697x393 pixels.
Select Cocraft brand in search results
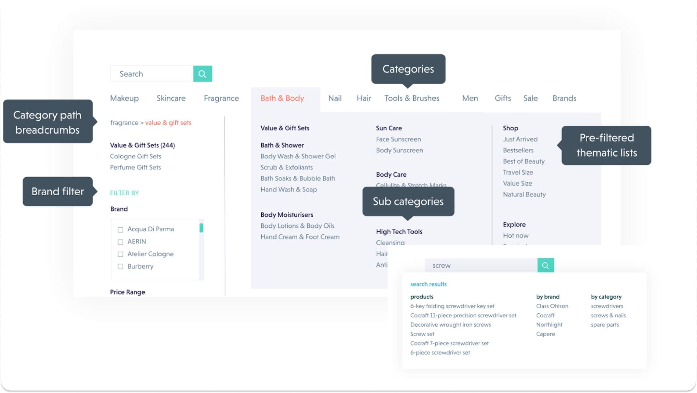[545, 316]
